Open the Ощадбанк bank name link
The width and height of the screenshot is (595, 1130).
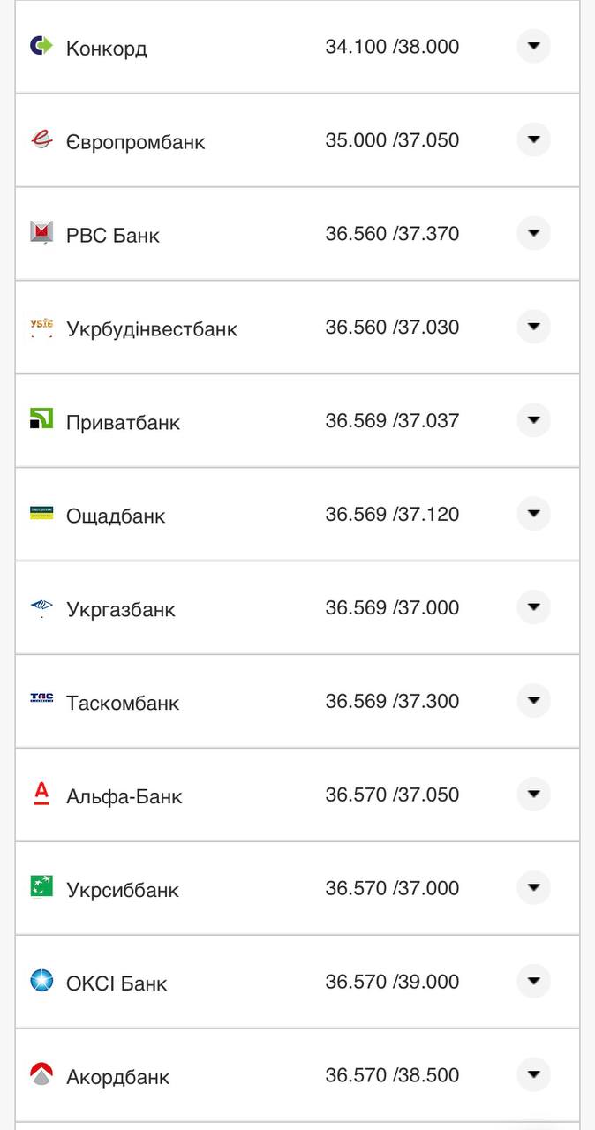point(116,516)
